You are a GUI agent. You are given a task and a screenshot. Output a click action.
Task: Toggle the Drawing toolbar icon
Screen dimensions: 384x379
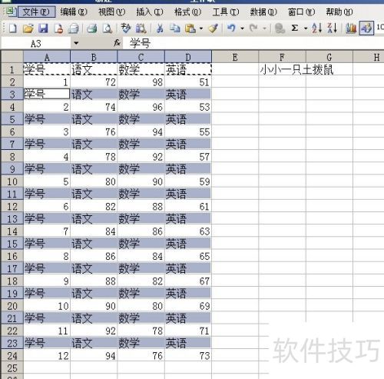(366, 28)
